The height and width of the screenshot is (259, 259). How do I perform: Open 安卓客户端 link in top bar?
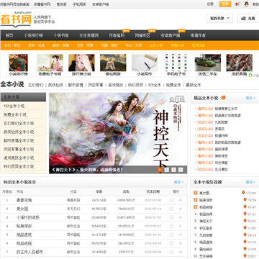(x=100, y=4)
